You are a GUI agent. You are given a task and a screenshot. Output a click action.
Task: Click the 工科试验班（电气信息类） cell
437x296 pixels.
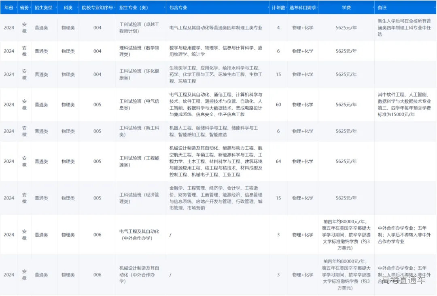pyautogui.click(x=140, y=104)
